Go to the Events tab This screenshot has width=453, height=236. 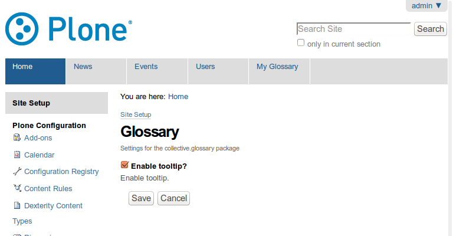(157, 71)
